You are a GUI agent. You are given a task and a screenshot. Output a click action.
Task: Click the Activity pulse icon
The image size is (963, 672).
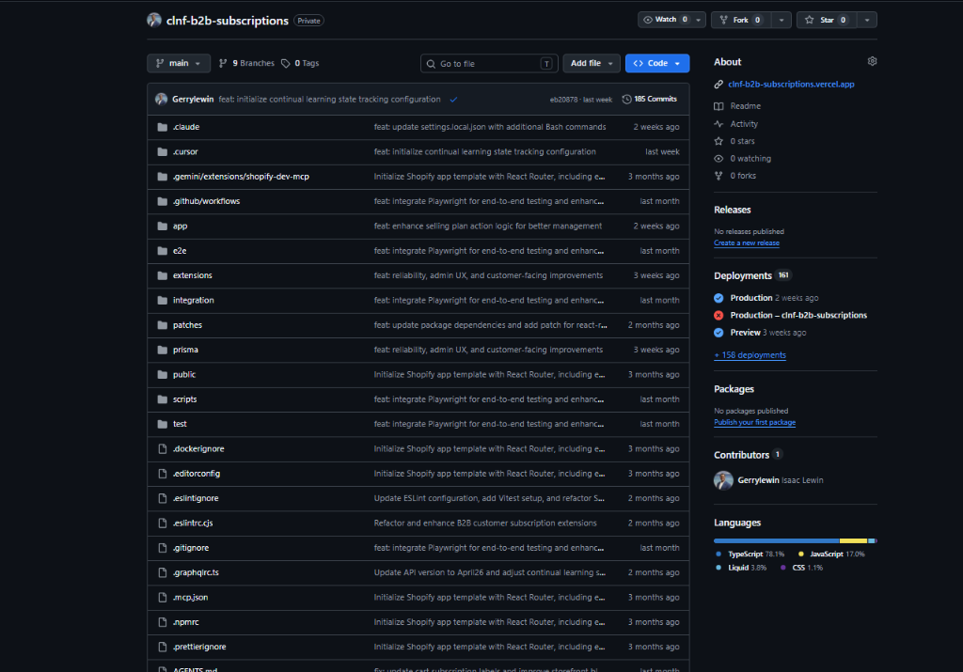tap(718, 124)
